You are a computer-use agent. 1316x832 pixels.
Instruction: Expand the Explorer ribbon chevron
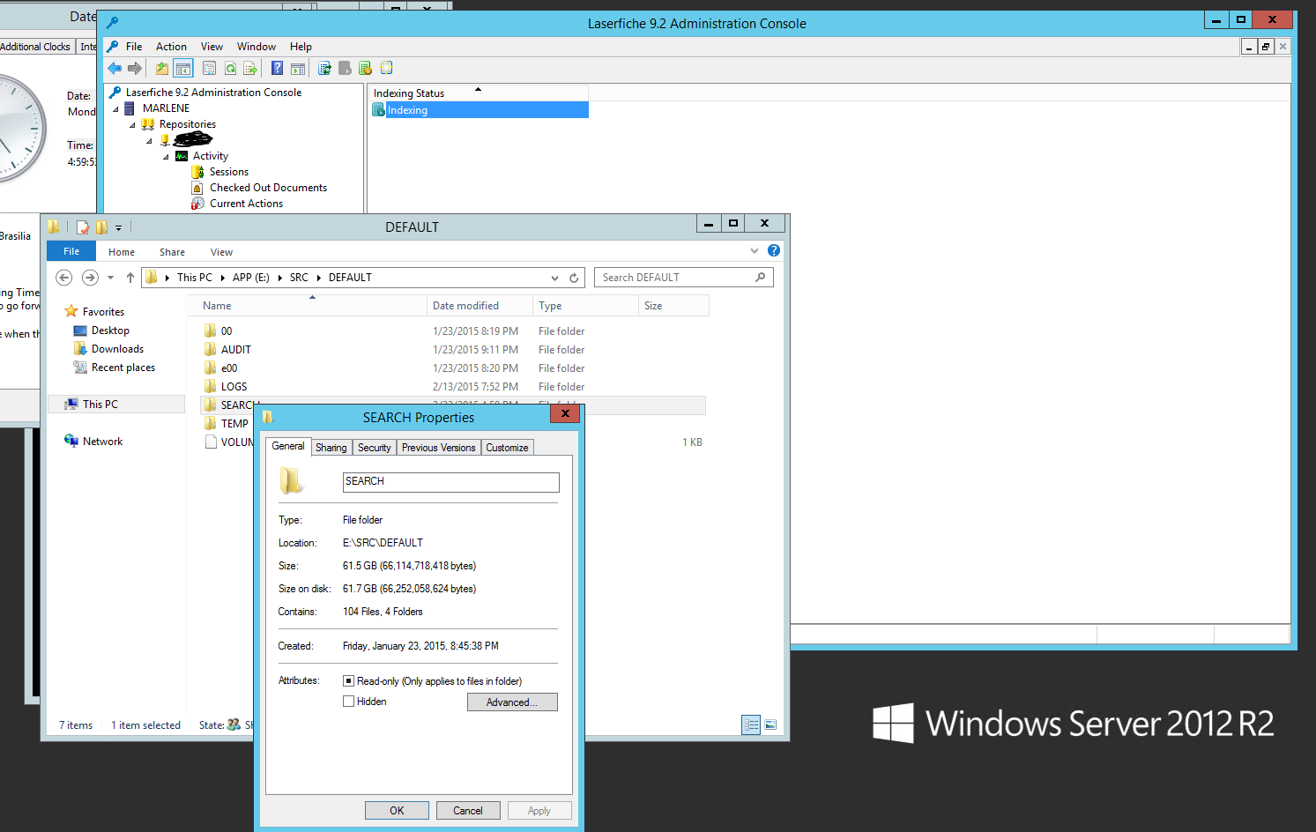[755, 251]
